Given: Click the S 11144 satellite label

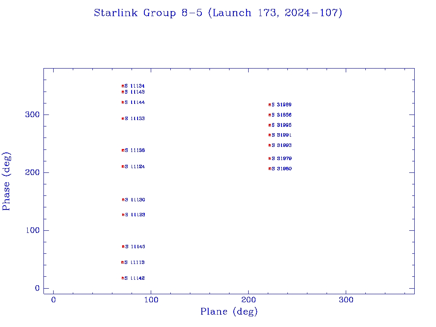Looking at the screenshot, I should coord(135,103).
